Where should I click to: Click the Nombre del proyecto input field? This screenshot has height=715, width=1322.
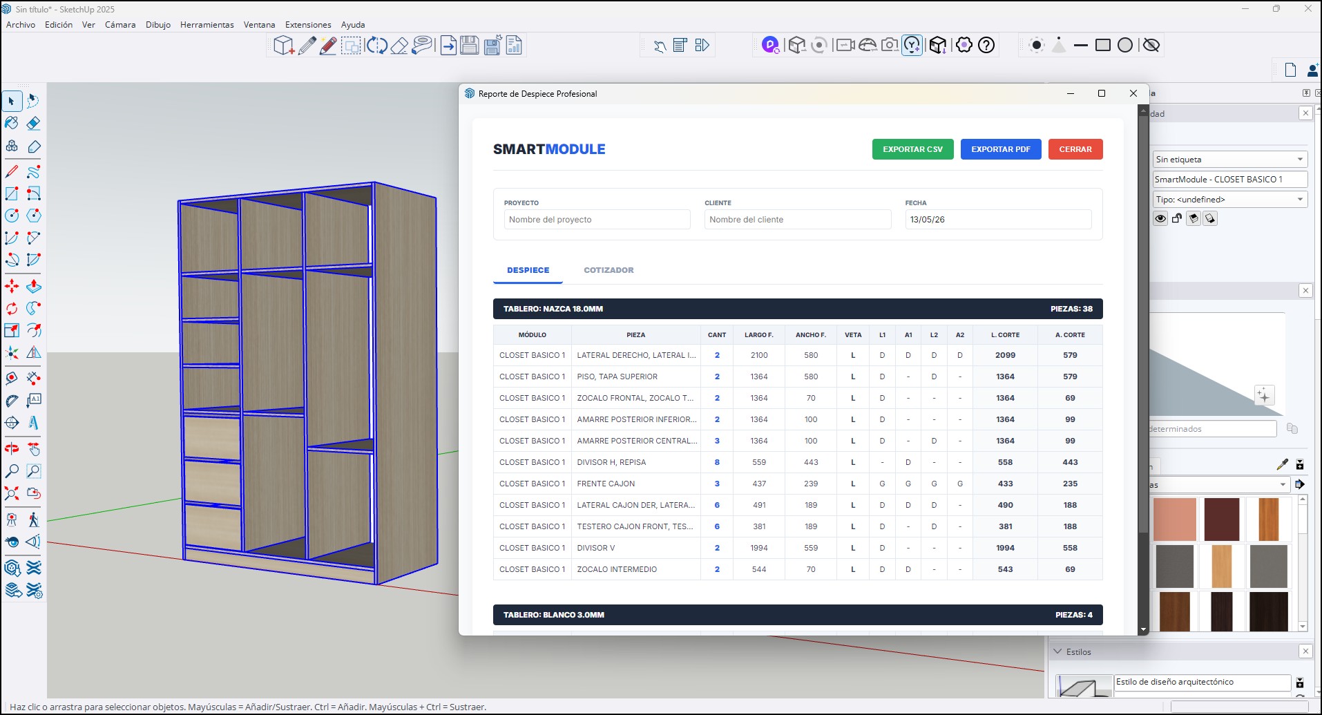tap(597, 220)
